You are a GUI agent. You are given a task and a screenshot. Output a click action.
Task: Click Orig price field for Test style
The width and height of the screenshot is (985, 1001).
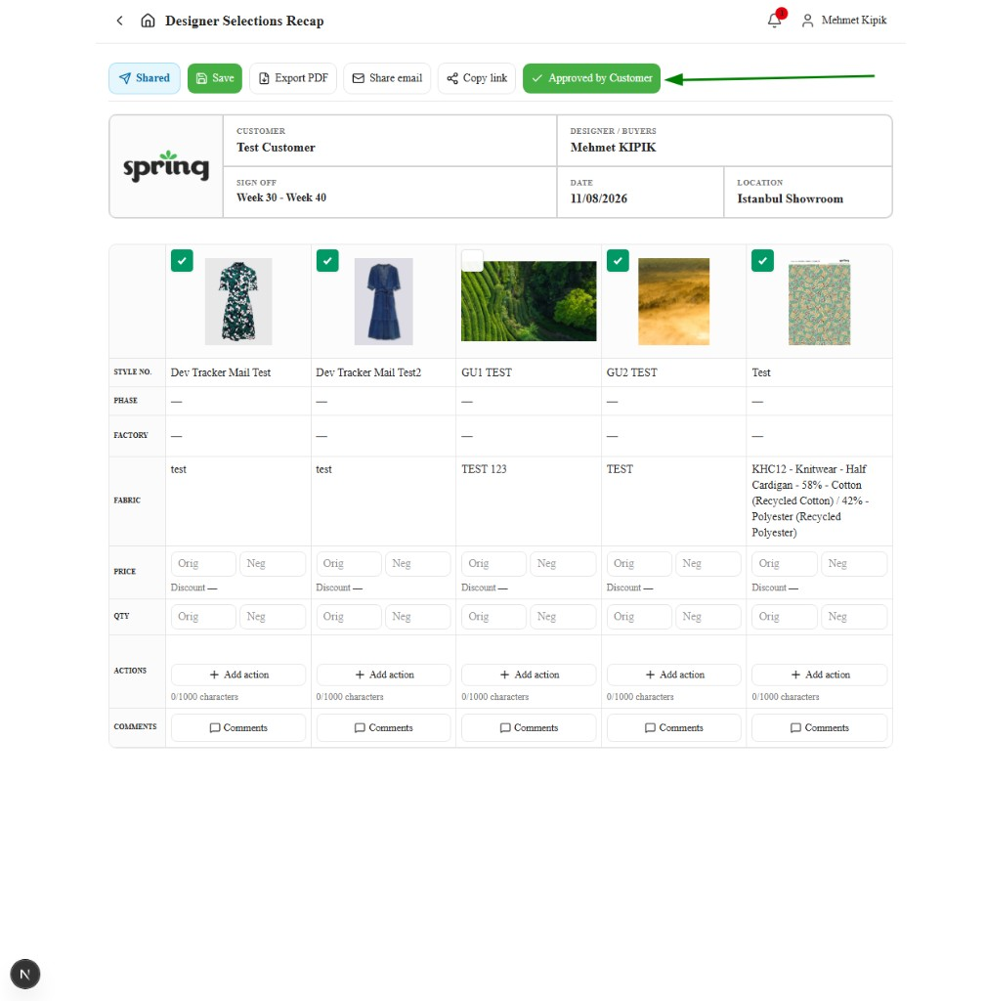pyautogui.click(x=785, y=564)
